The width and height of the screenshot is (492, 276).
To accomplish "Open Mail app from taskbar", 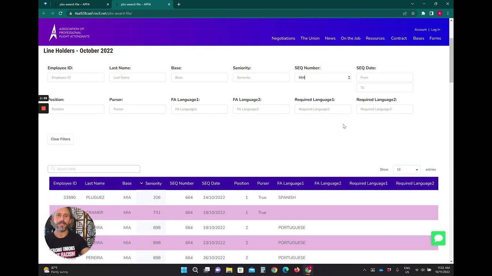I will [252, 270].
